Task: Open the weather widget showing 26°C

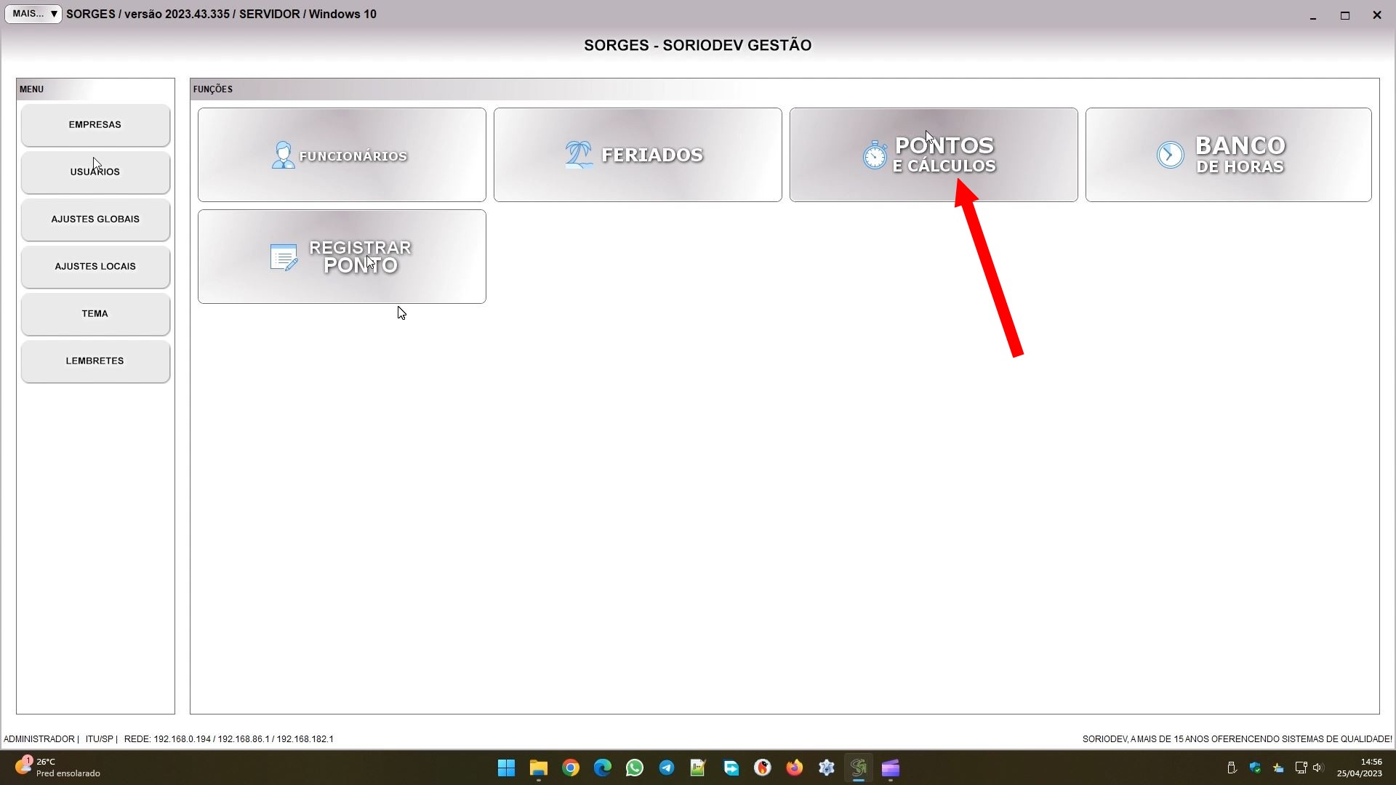Action: click(x=58, y=768)
